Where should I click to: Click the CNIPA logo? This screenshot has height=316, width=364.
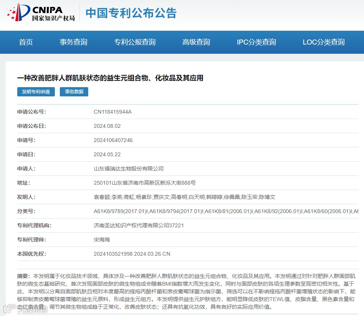click(x=41, y=13)
